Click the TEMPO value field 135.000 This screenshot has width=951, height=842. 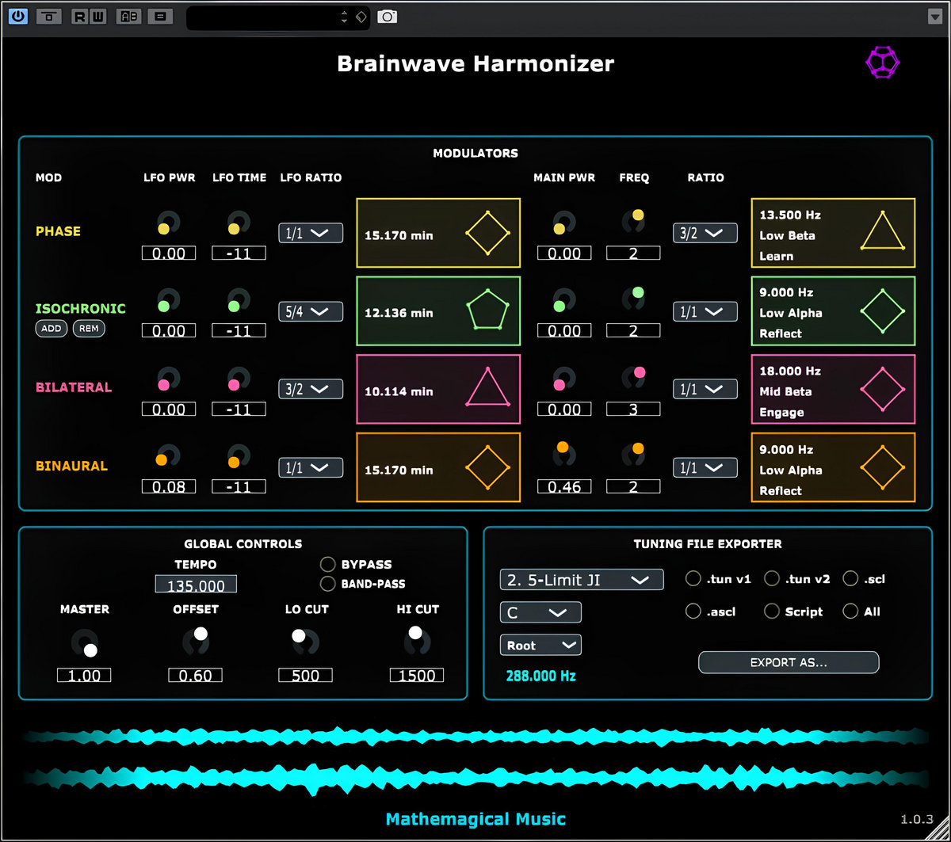click(196, 585)
